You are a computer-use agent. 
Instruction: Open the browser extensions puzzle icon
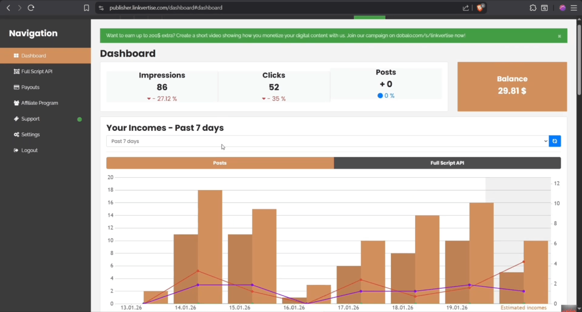[x=533, y=8]
